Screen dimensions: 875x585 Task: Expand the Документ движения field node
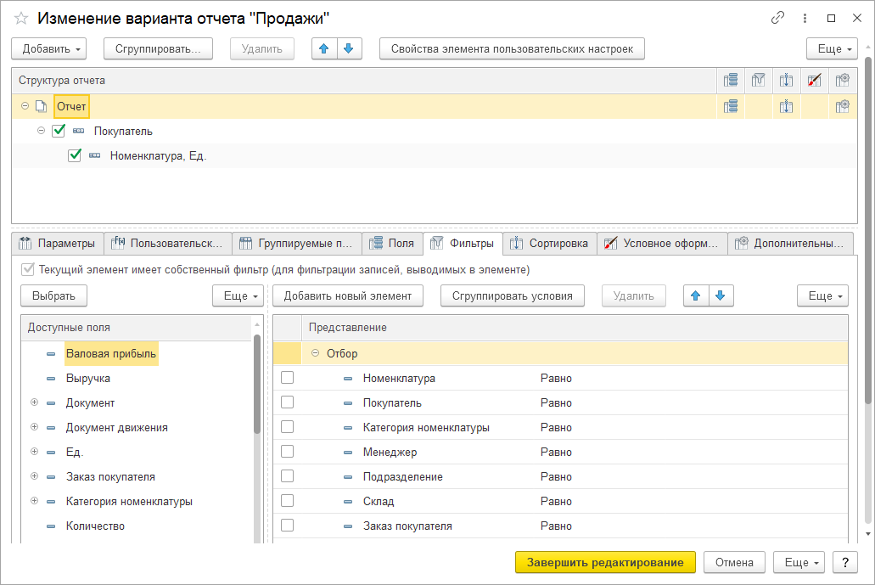tap(34, 427)
